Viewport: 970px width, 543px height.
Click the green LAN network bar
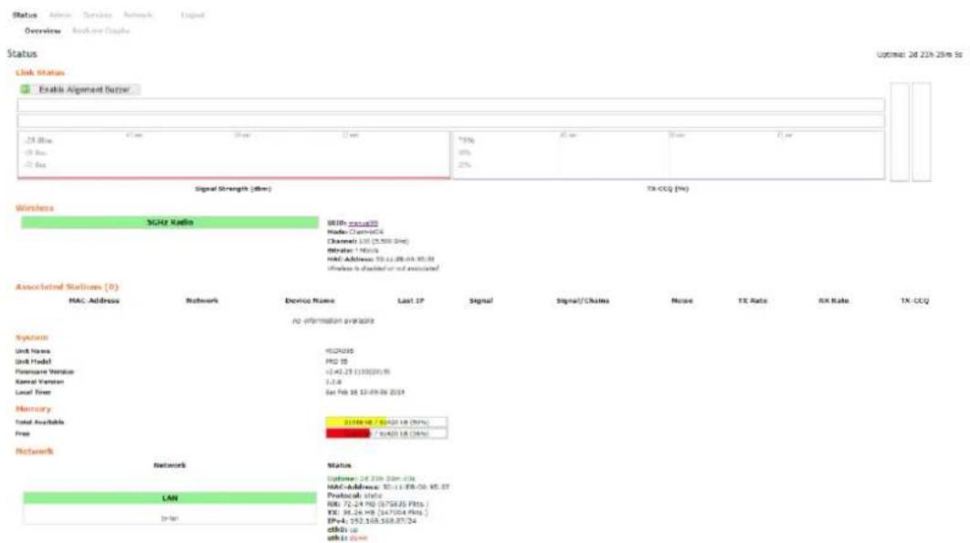(170, 498)
